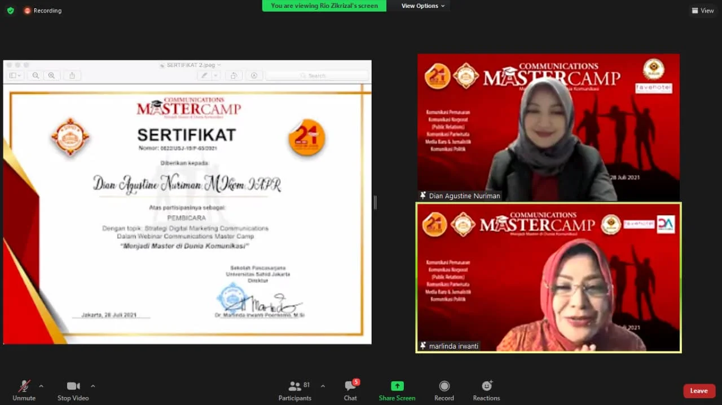Click pin icon beside Dian Agustine Nuriman

point(423,196)
